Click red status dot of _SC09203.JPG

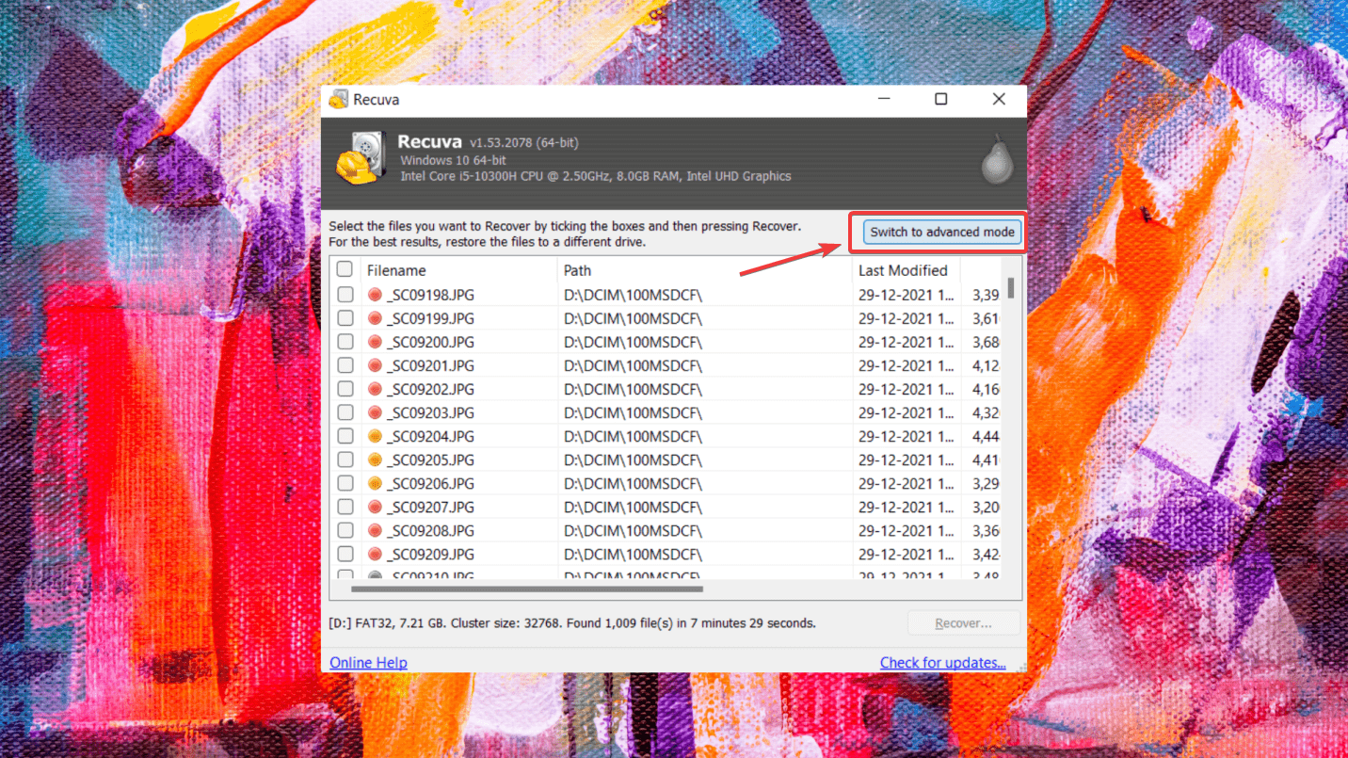click(375, 412)
